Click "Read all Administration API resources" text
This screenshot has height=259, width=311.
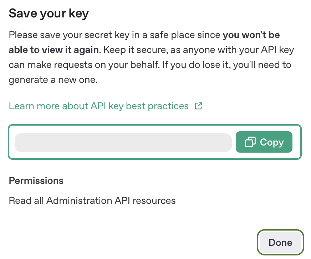pyautogui.click(x=92, y=201)
